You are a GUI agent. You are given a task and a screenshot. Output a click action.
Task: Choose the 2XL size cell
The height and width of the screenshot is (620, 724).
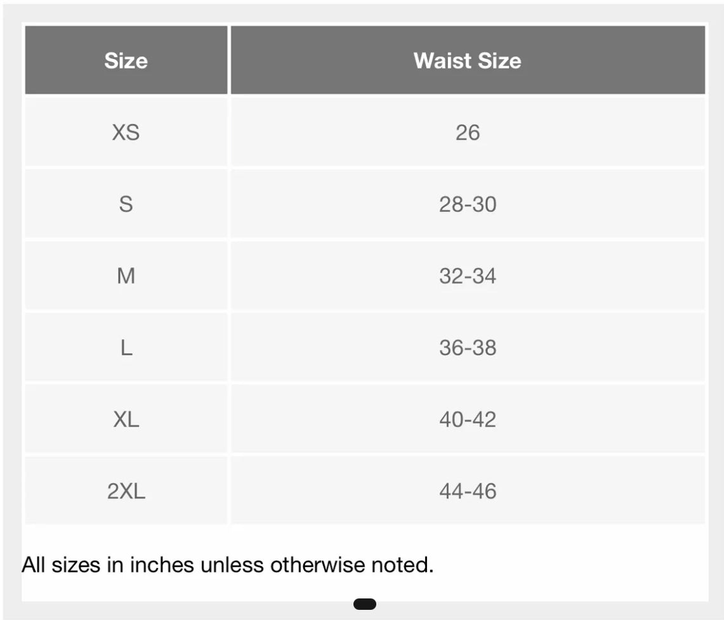pyautogui.click(x=126, y=491)
